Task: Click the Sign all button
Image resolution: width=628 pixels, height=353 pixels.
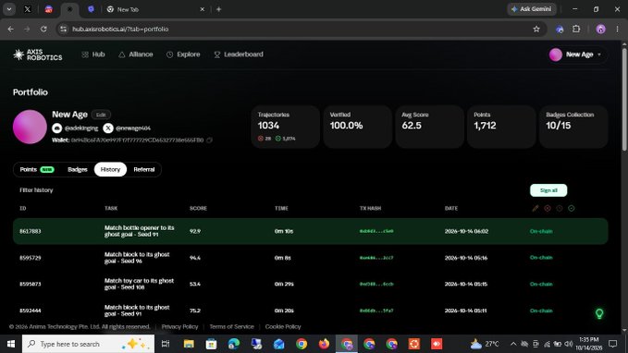Action: point(548,190)
